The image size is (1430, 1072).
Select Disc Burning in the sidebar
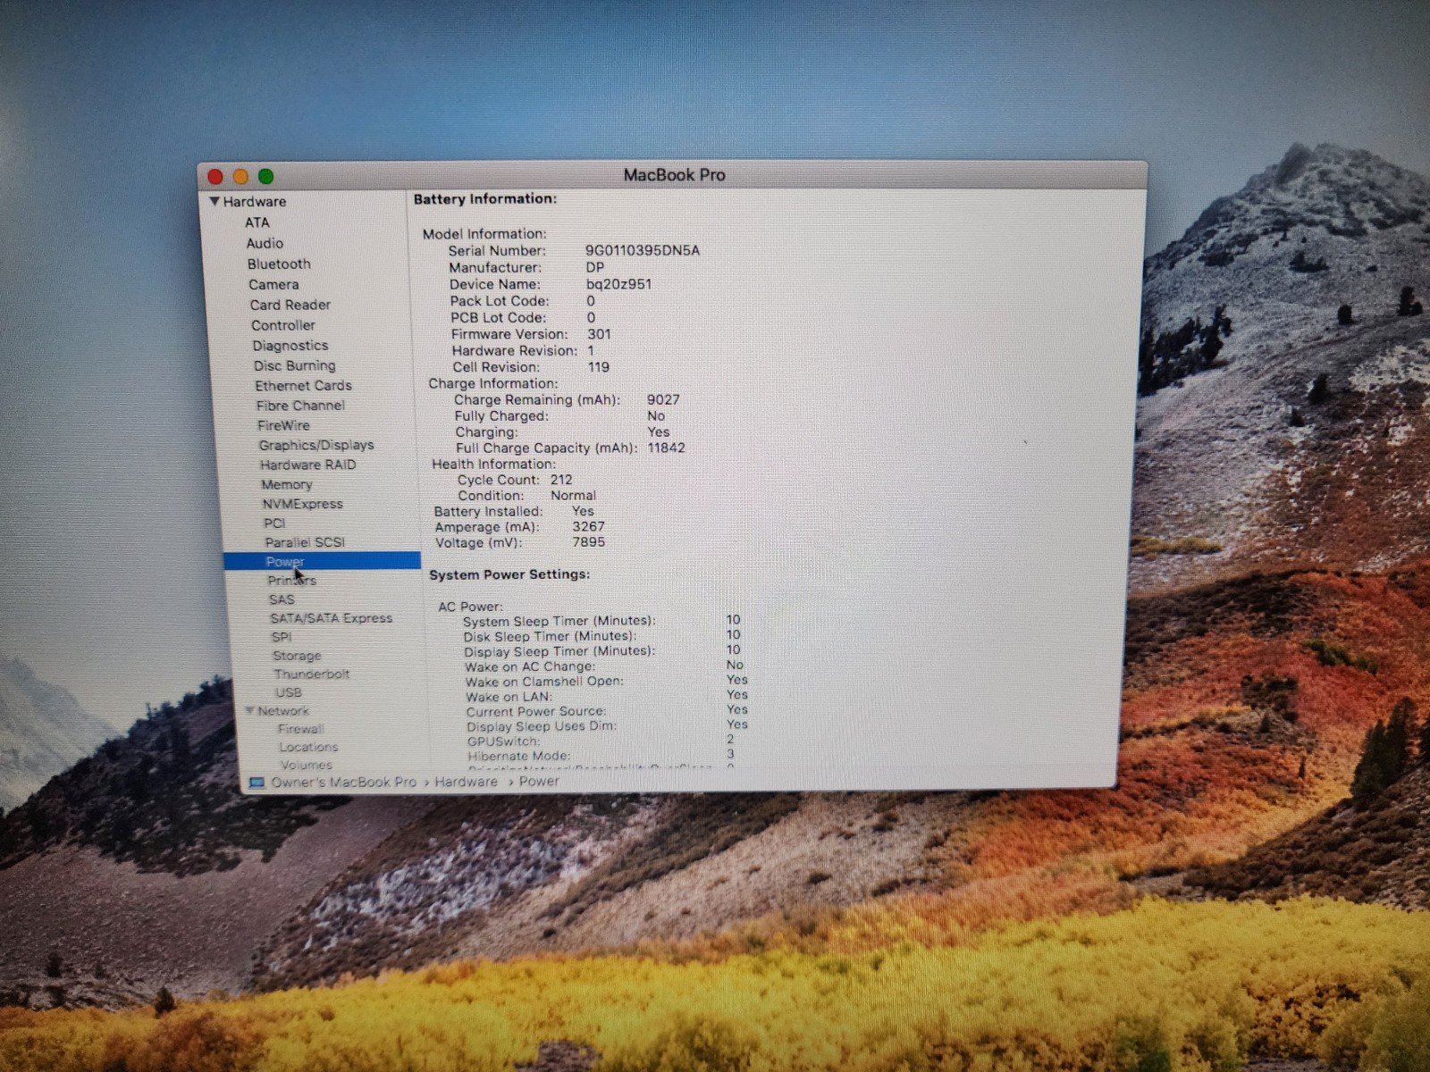[x=295, y=365]
